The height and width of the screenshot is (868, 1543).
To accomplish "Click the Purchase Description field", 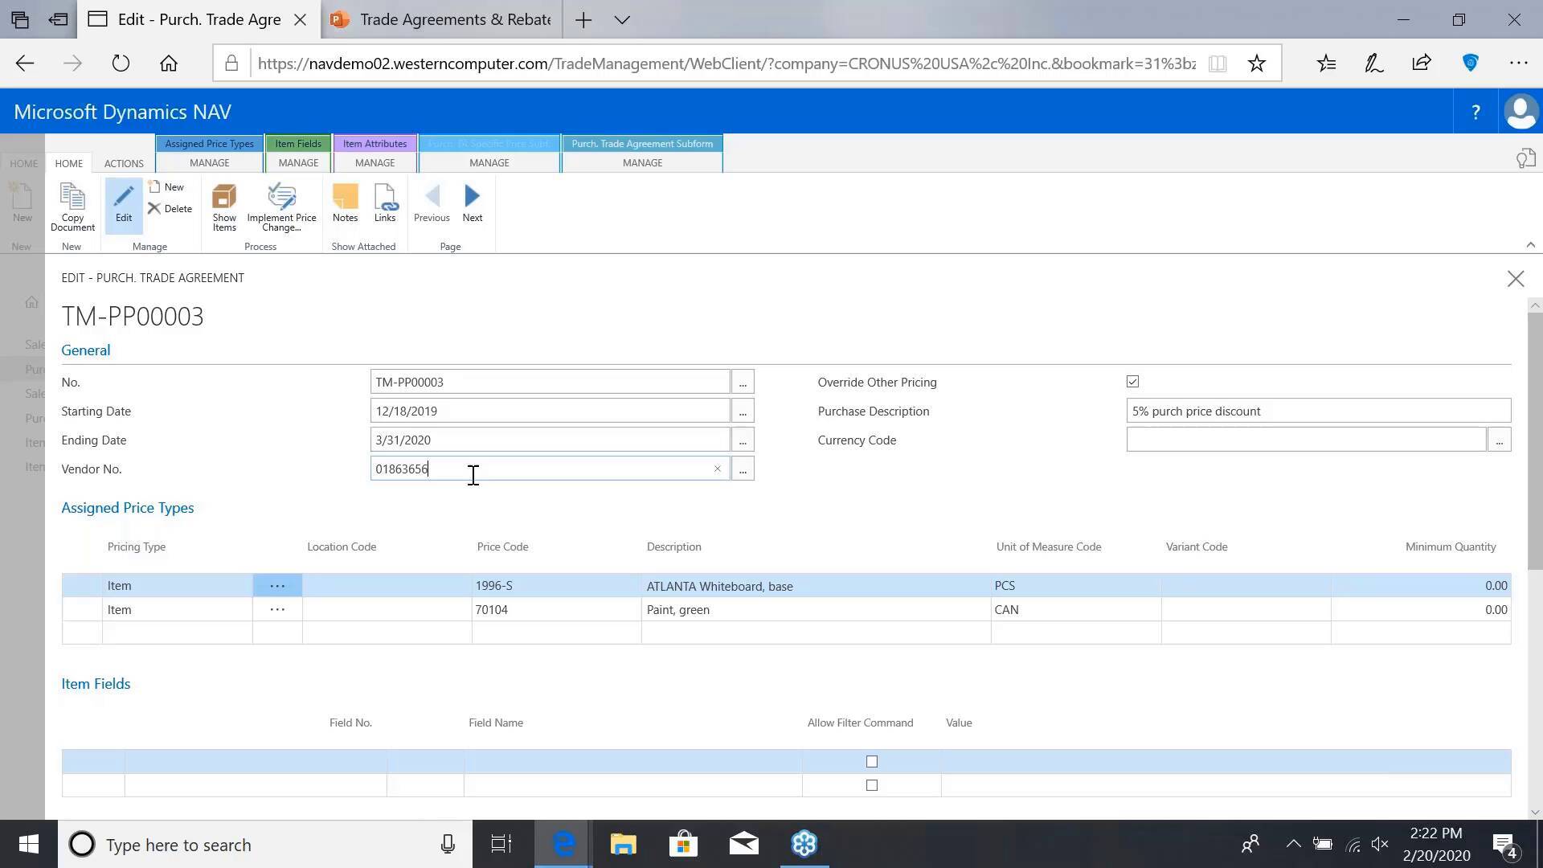I will point(1318,411).
